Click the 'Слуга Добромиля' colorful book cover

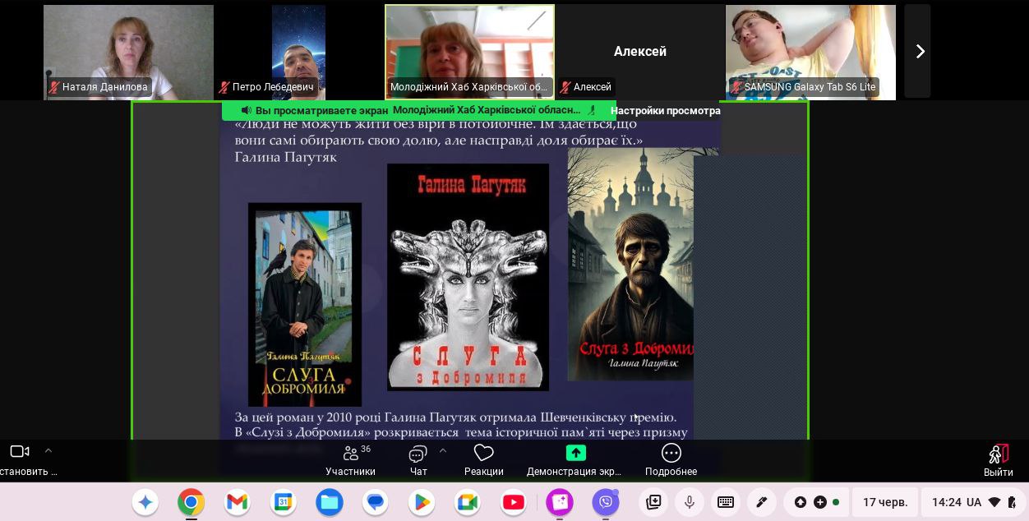click(305, 305)
